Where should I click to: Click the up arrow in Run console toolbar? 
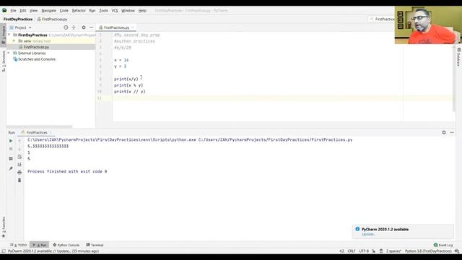[x=19, y=141]
